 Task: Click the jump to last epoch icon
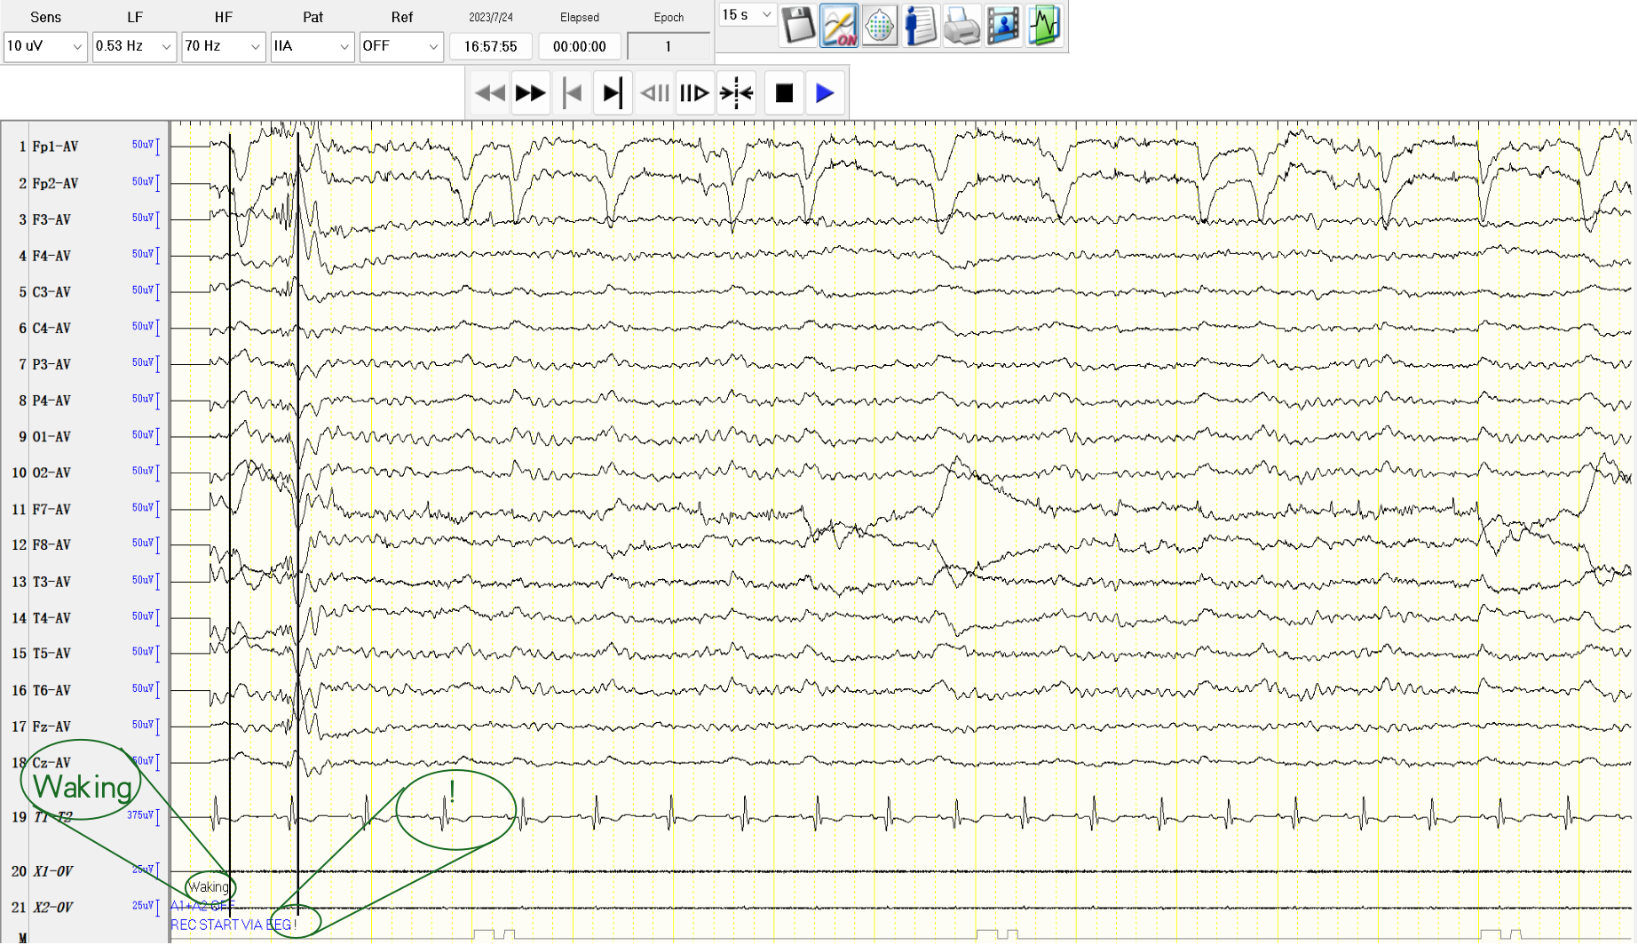coord(613,91)
